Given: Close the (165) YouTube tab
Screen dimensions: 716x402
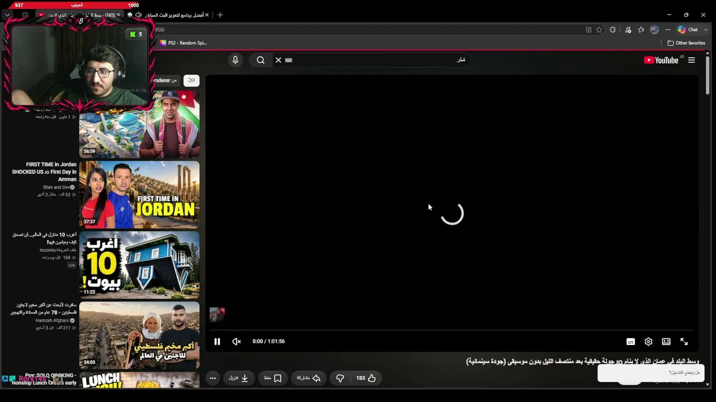Looking at the screenshot, I should (118, 15).
